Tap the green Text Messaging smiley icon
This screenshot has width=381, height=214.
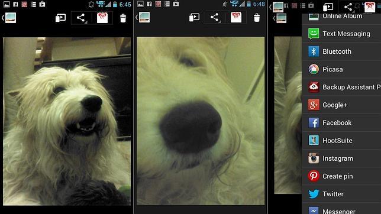[314, 34]
